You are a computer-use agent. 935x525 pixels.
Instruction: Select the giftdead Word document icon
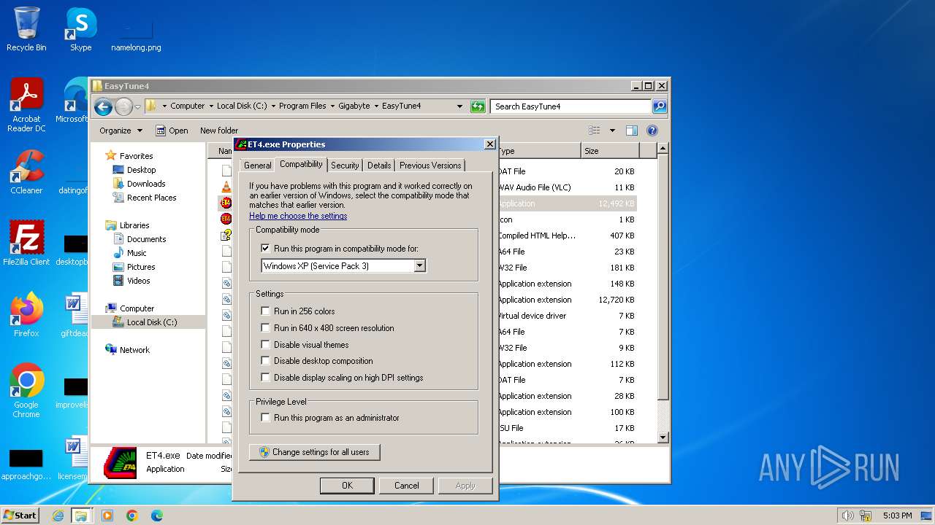(x=75, y=315)
